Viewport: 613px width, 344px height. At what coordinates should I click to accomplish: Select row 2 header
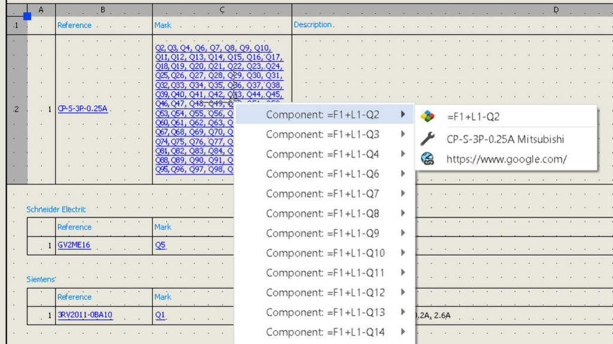click(16, 109)
